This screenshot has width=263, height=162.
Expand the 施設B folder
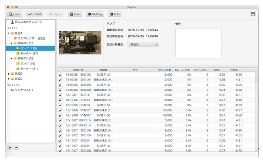tap(9, 74)
